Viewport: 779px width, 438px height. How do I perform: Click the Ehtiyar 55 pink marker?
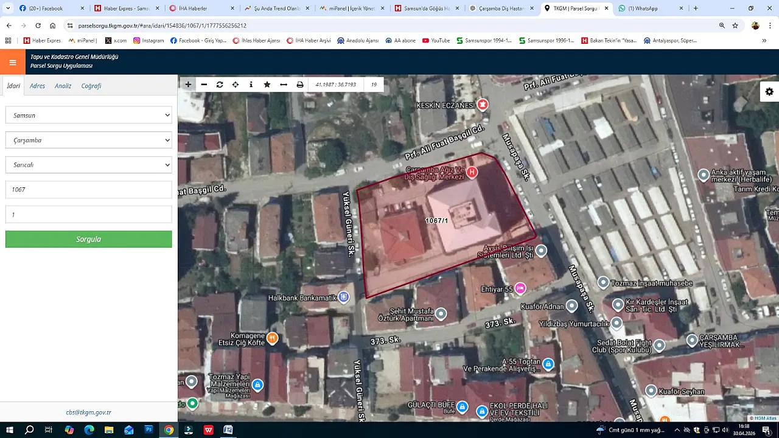pos(520,288)
